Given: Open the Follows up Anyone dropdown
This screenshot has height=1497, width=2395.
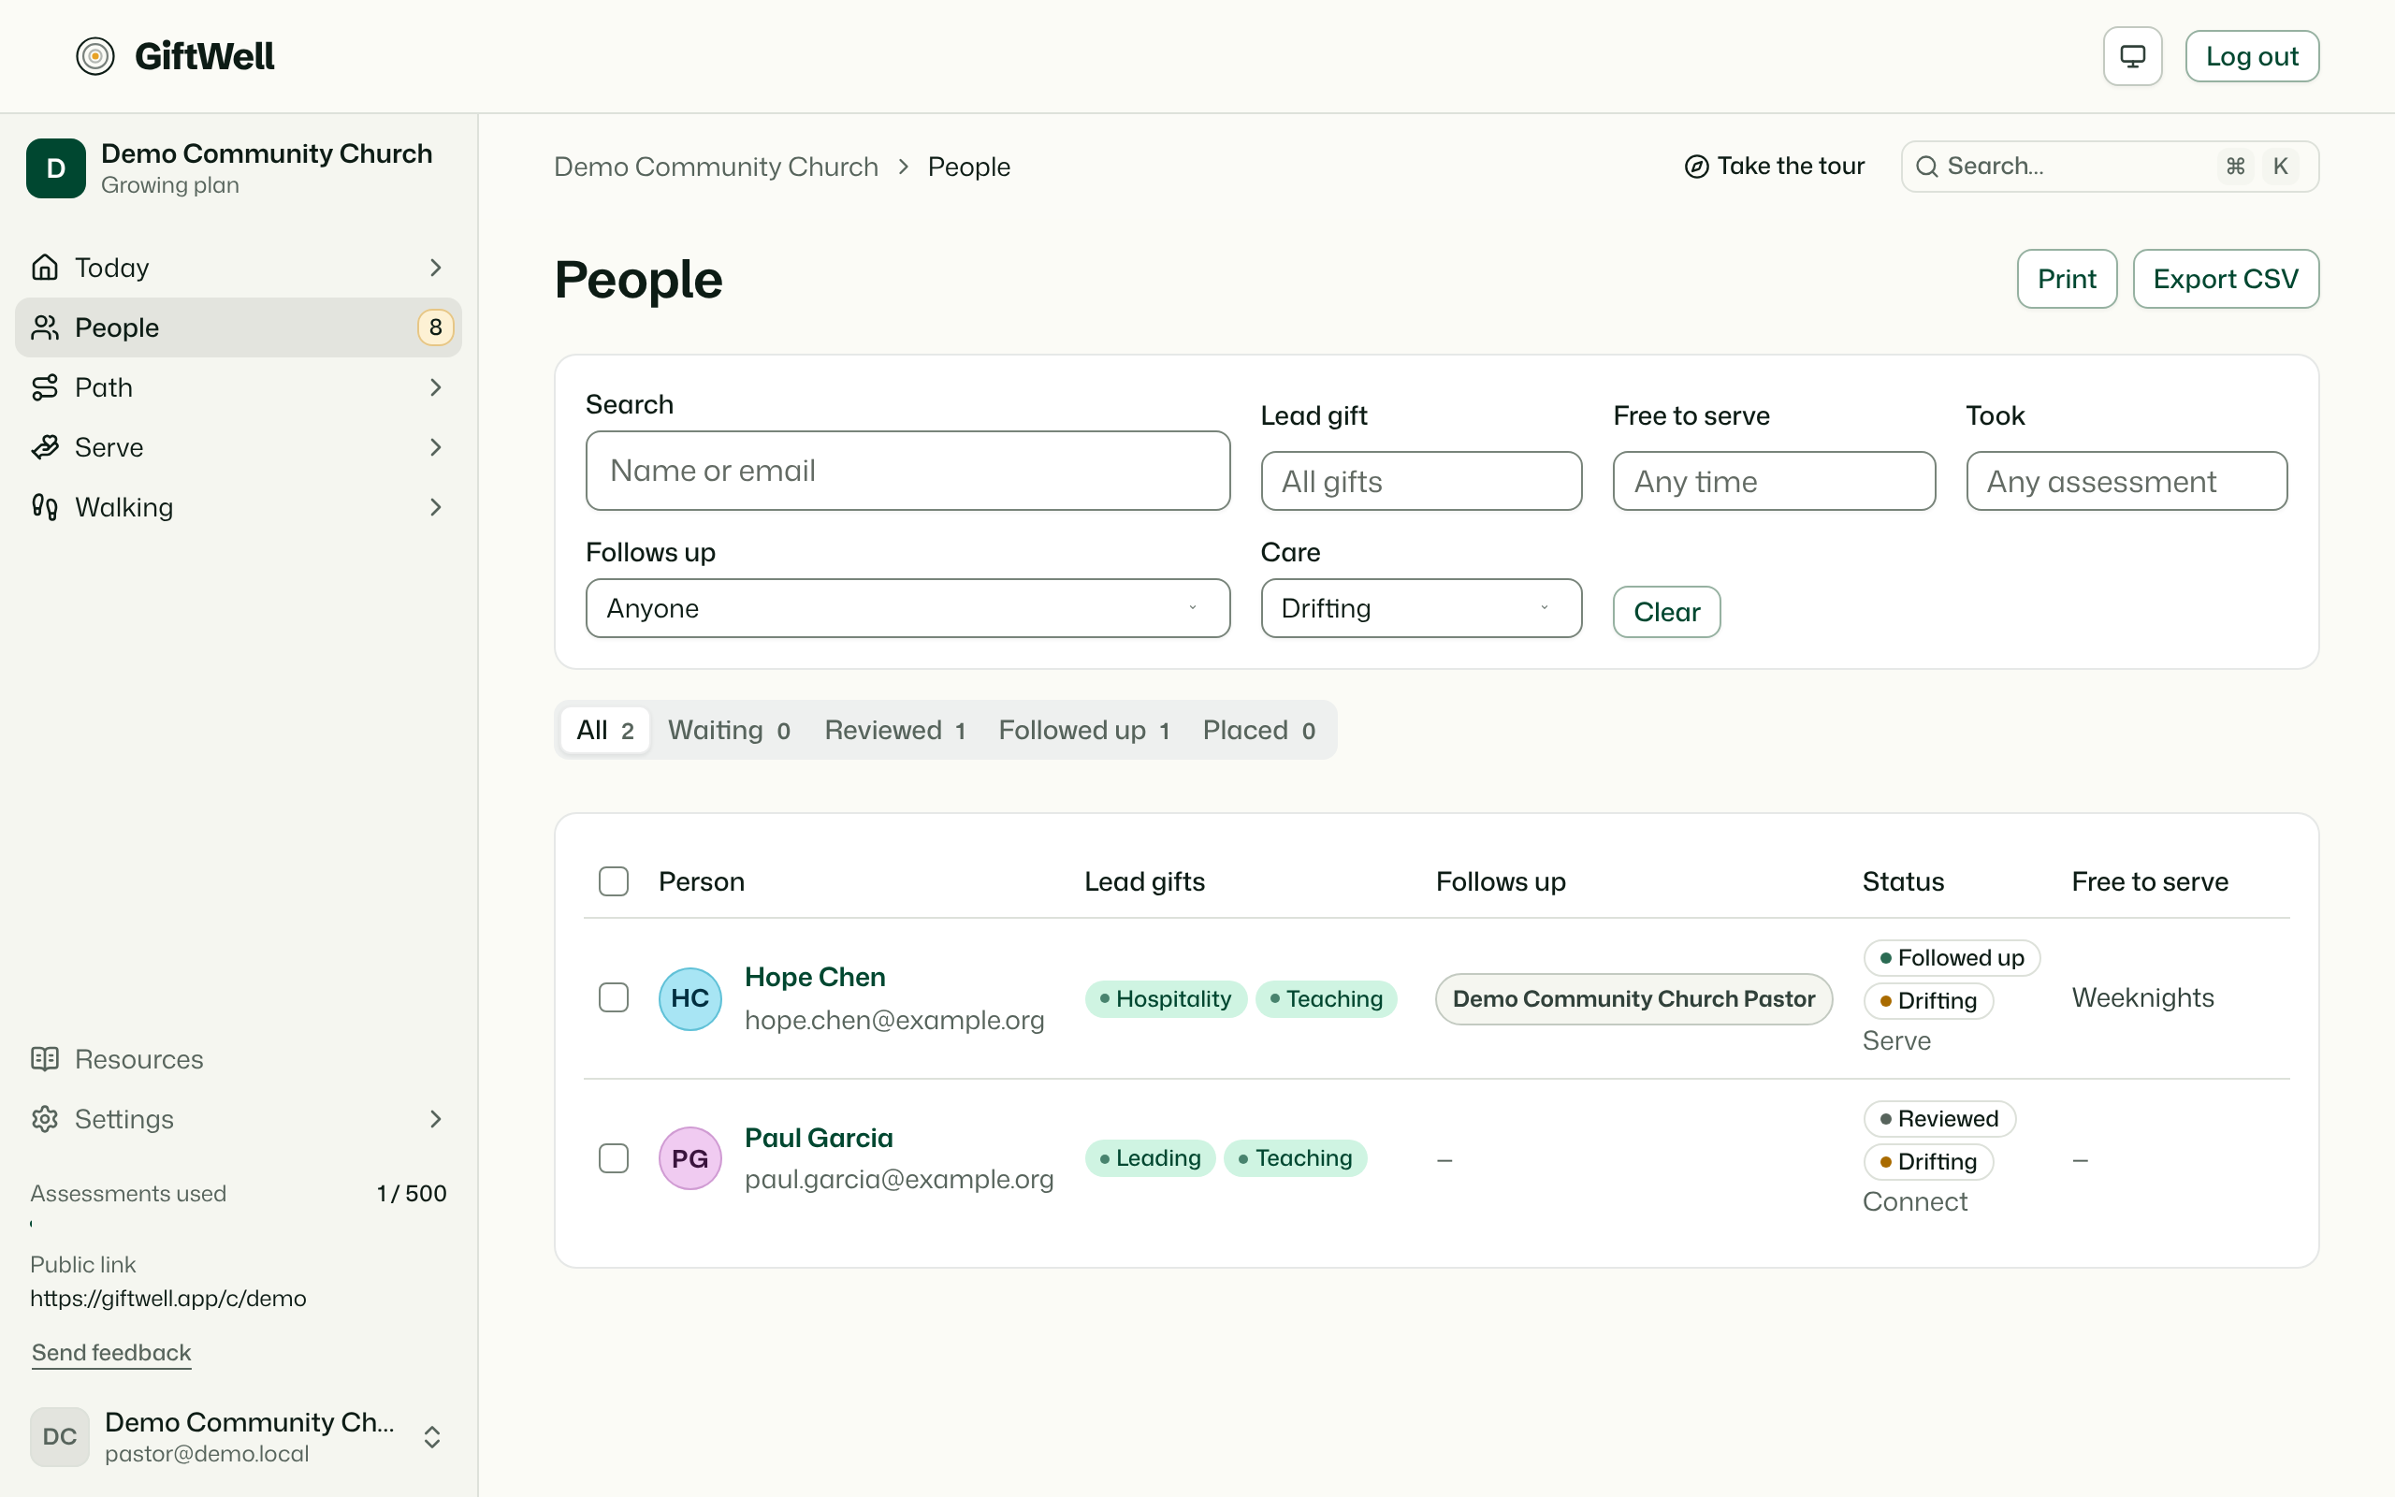Looking at the screenshot, I should [907, 608].
